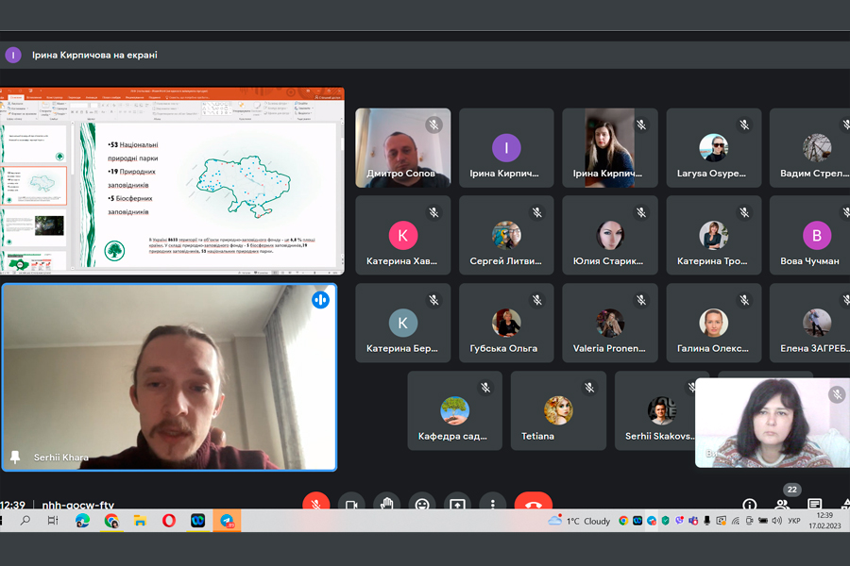Open Opera browser from taskbar

(x=169, y=521)
